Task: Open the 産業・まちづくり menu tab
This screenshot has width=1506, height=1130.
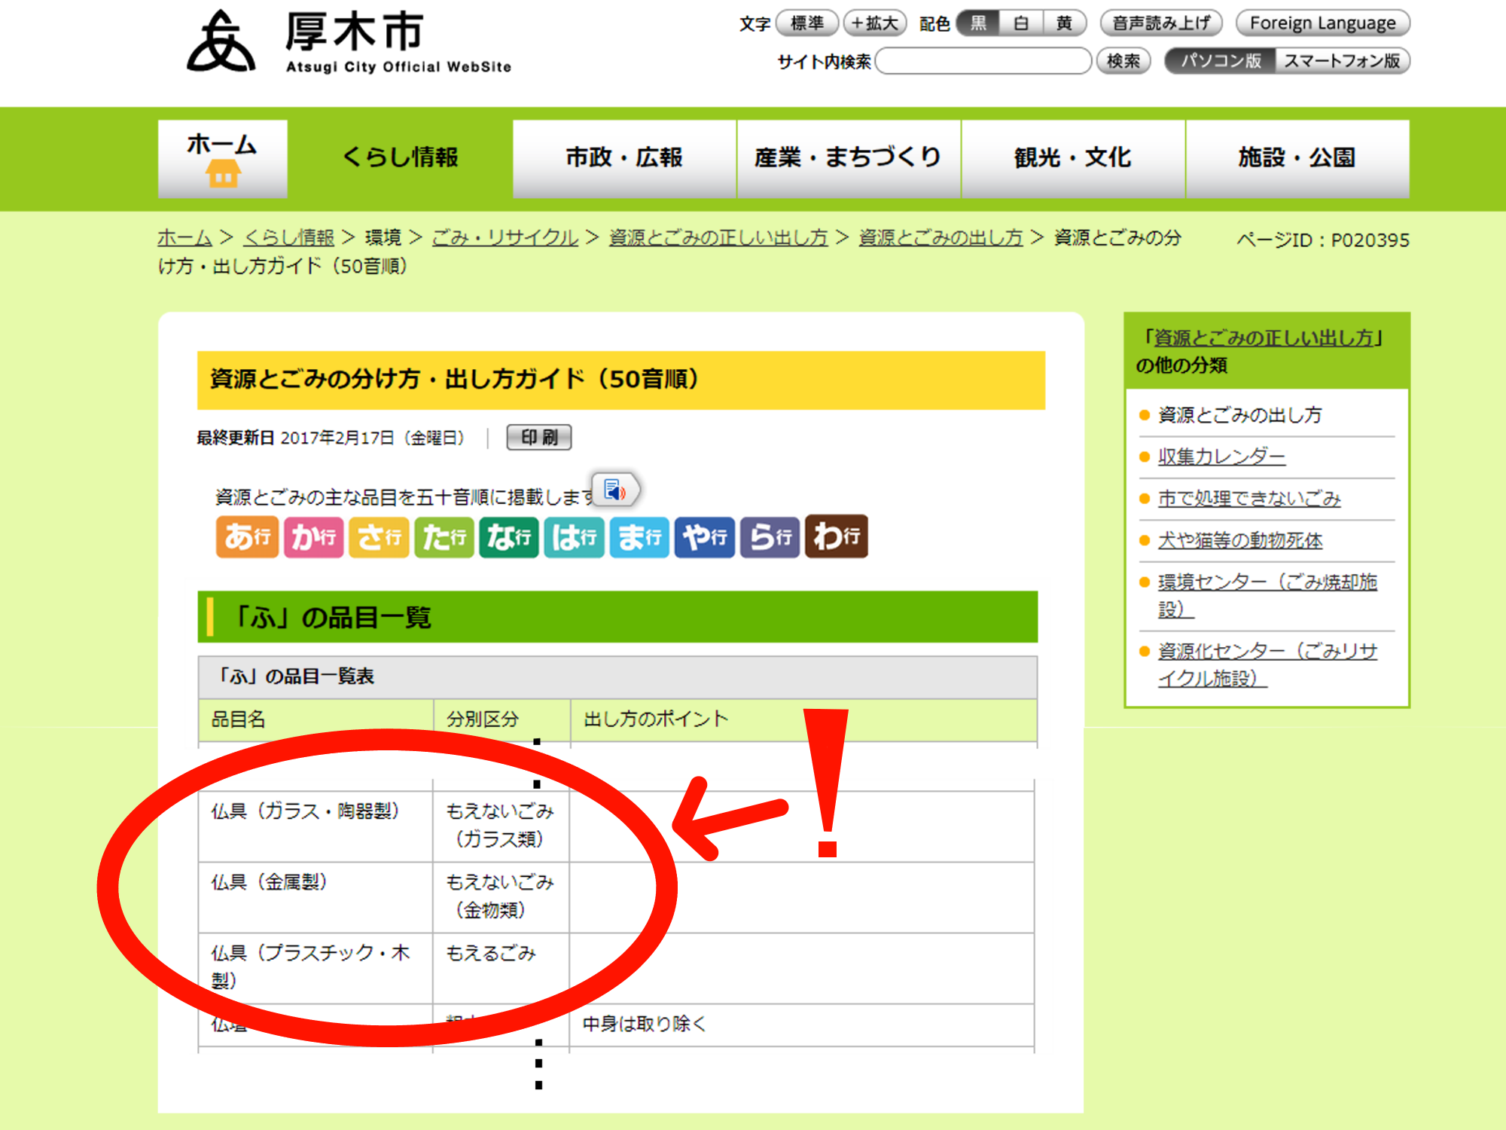Action: pos(849,158)
